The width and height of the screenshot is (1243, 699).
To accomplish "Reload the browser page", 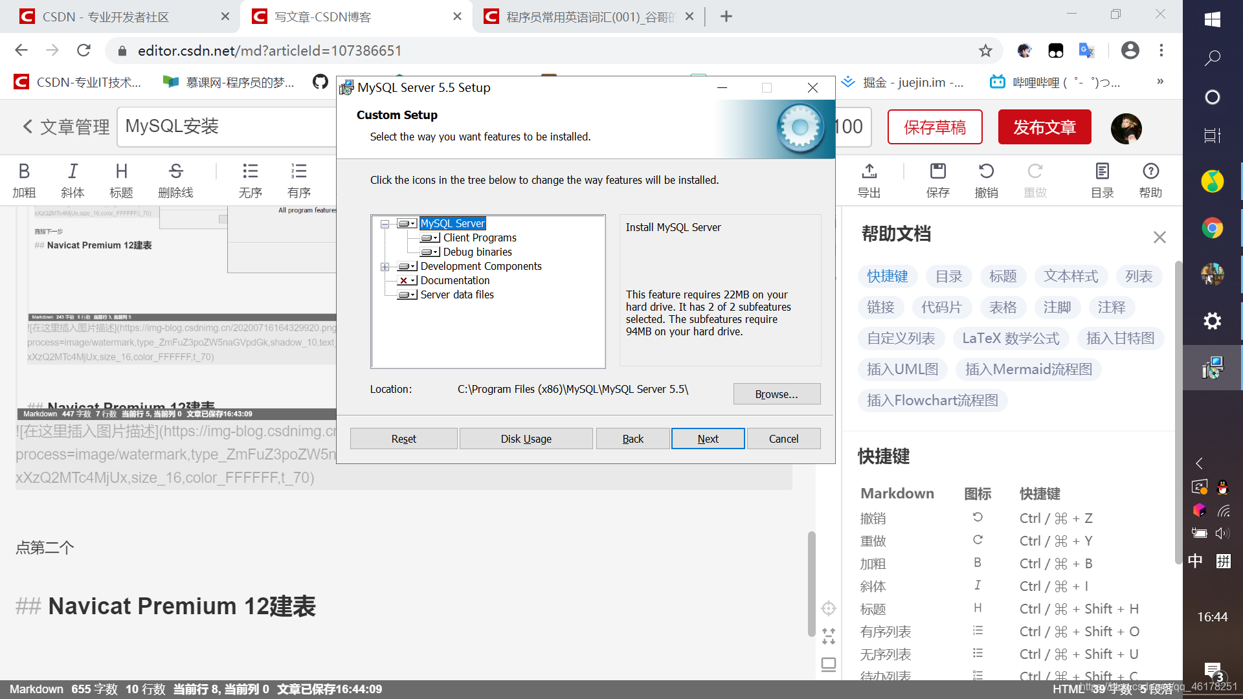I will [84, 50].
